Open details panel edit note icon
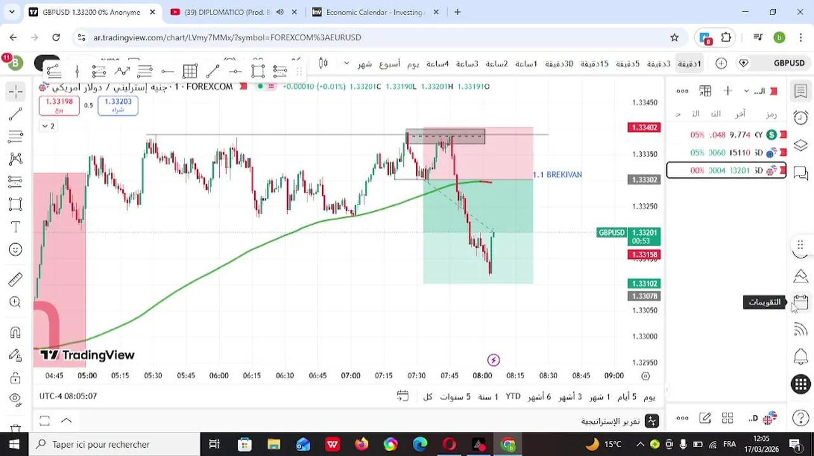The width and height of the screenshot is (814, 456). pos(705,418)
